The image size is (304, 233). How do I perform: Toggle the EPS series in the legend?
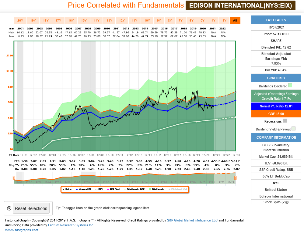click(x=99, y=189)
